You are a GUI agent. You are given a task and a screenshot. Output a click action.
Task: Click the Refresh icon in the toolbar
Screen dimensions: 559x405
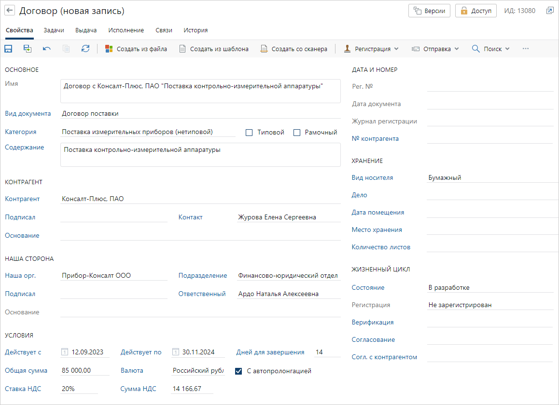[x=85, y=49]
